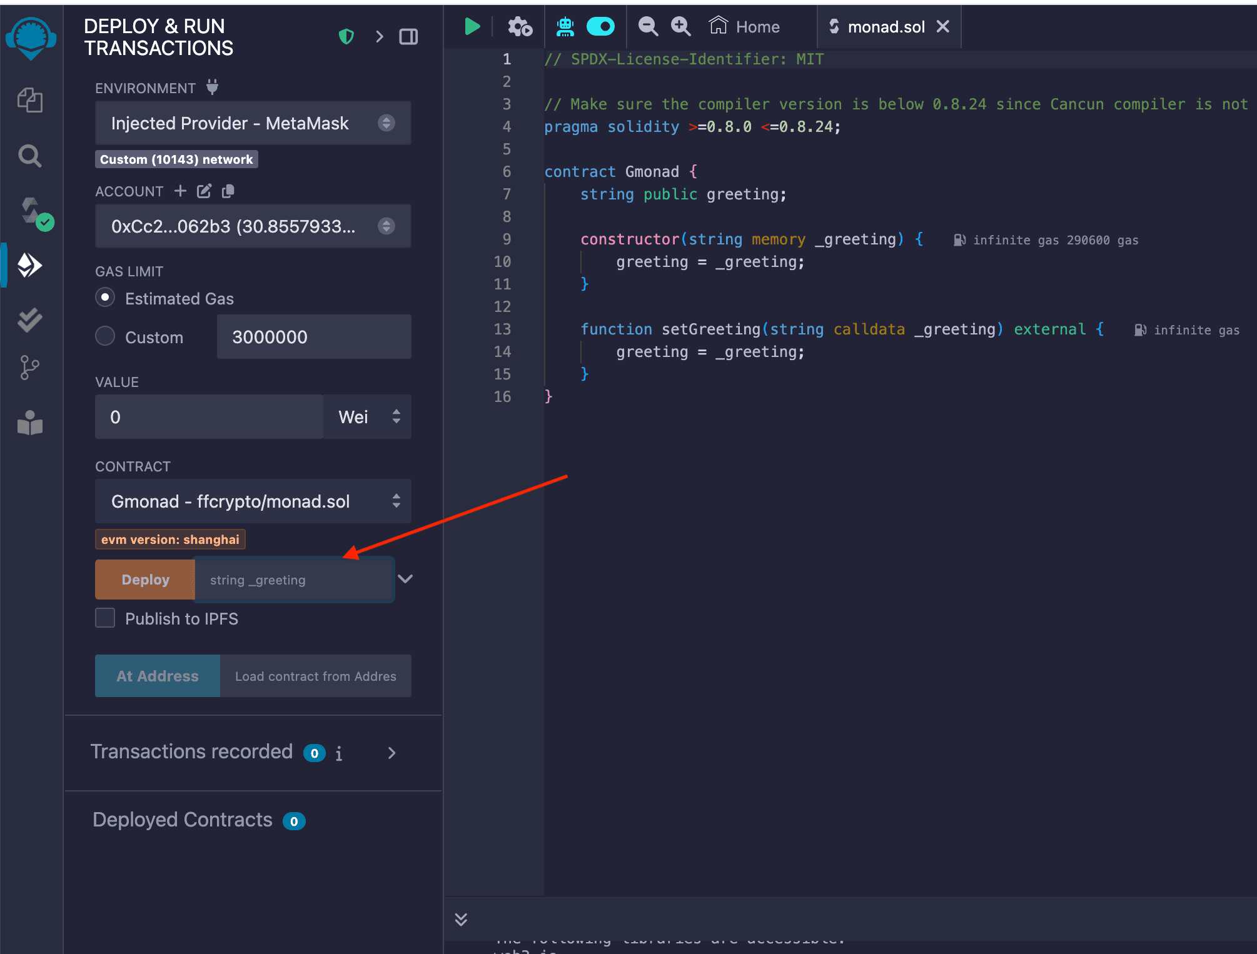Zoom in the editor font
1257x954 pixels.
[x=680, y=26]
